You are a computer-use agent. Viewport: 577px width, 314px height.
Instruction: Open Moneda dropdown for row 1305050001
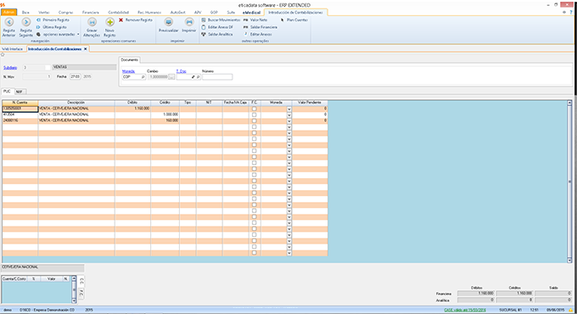click(288, 109)
